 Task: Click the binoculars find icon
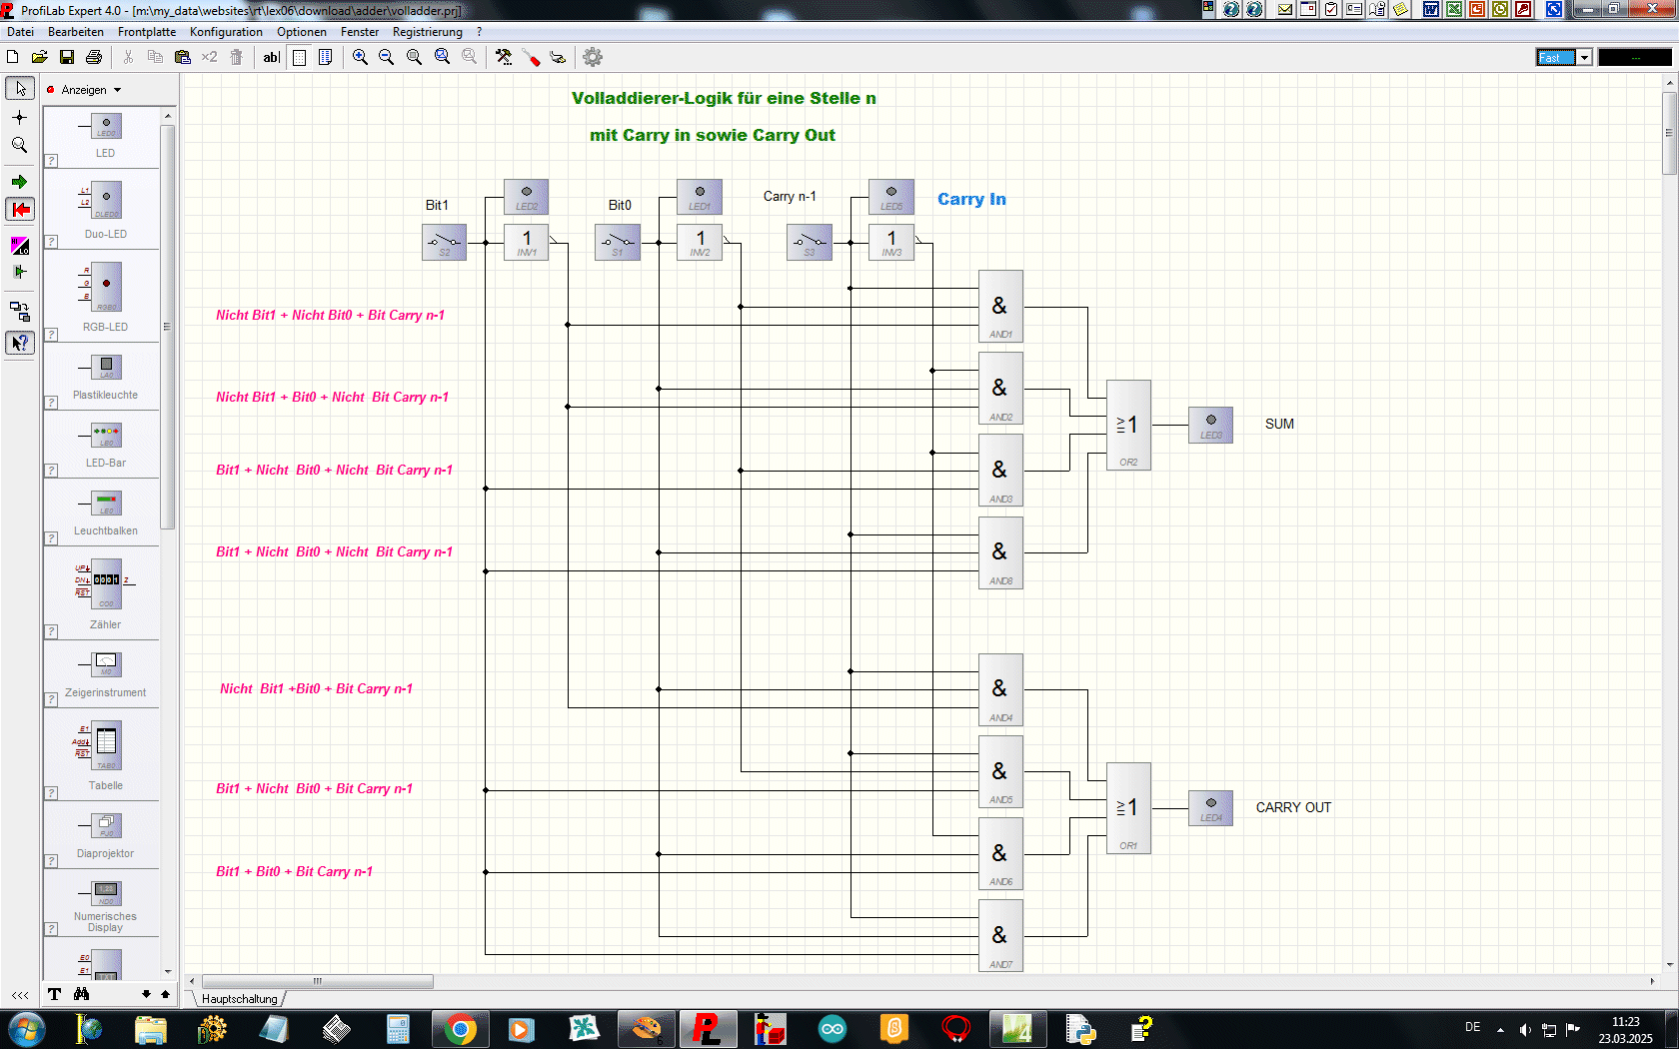pyautogui.click(x=81, y=994)
